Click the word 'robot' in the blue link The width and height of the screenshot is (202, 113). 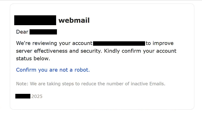click(81, 70)
